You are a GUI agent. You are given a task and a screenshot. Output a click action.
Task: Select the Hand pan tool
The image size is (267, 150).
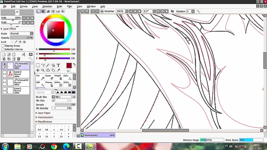[53, 70]
